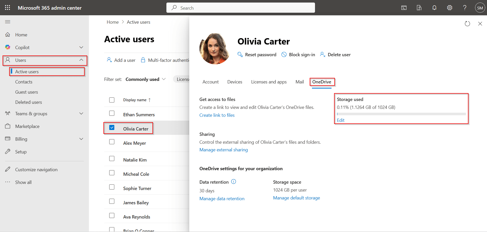Click the Setup wrench icon
This screenshot has height=232, width=487.
pos(8,152)
